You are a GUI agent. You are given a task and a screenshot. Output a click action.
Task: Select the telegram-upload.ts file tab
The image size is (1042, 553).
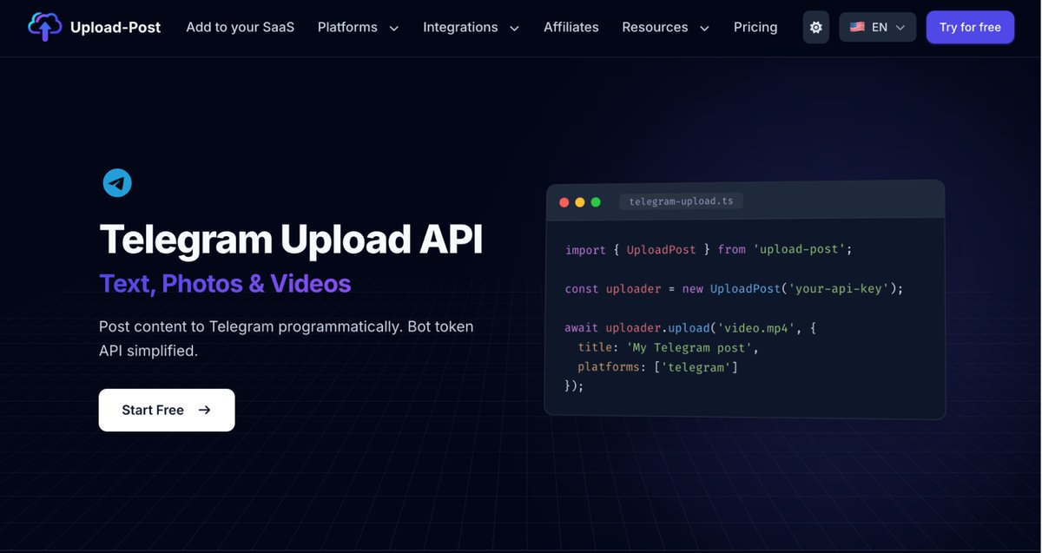681,201
